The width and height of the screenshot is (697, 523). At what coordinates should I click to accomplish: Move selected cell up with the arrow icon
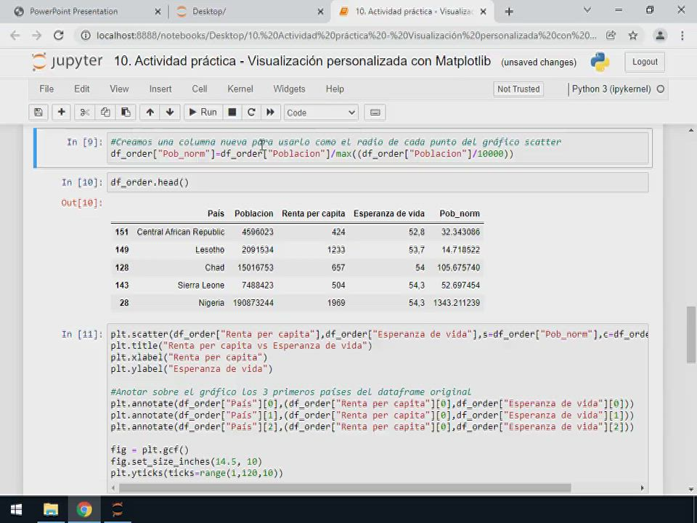tap(150, 113)
